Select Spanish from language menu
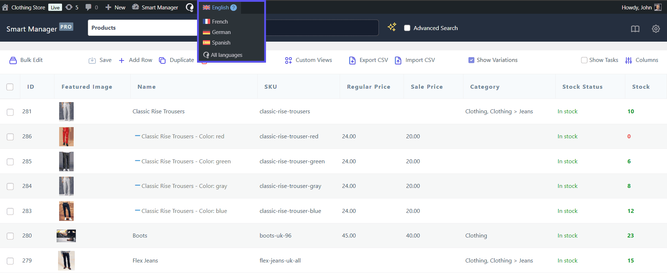The image size is (667, 273). click(x=217, y=43)
